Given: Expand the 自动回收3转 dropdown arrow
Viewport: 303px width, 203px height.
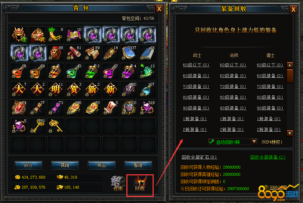Looking at the screenshot, I should pyautogui.click(x=254, y=142).
